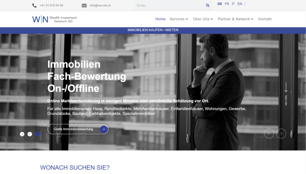
Task: Select the first slider dot
Action: click(22, 134)
